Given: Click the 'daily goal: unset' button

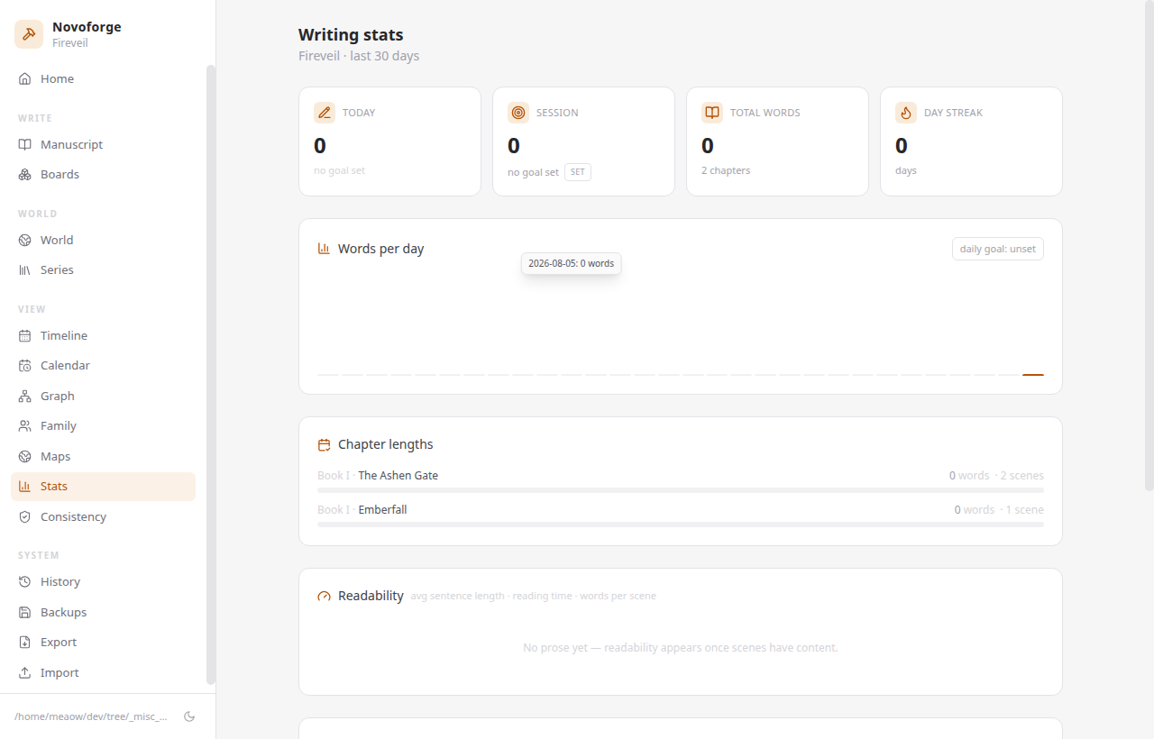Looking at the screenshot, I should (998, 249).
